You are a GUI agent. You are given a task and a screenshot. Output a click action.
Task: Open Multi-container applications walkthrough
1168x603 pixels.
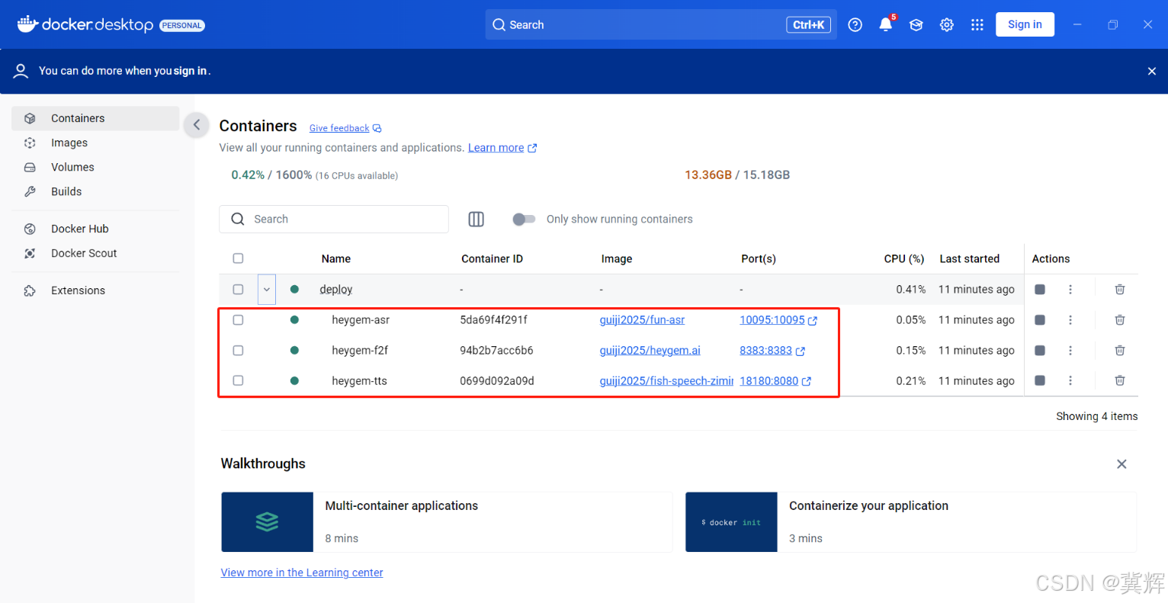point(447,522)
